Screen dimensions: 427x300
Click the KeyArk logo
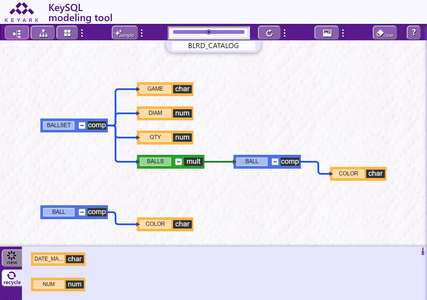[x=22, y=12]
